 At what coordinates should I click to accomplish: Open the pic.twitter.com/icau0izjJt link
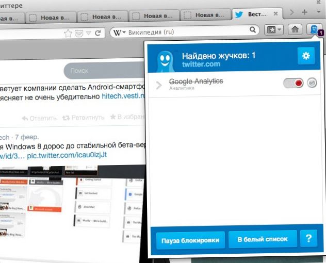point(67,155)
